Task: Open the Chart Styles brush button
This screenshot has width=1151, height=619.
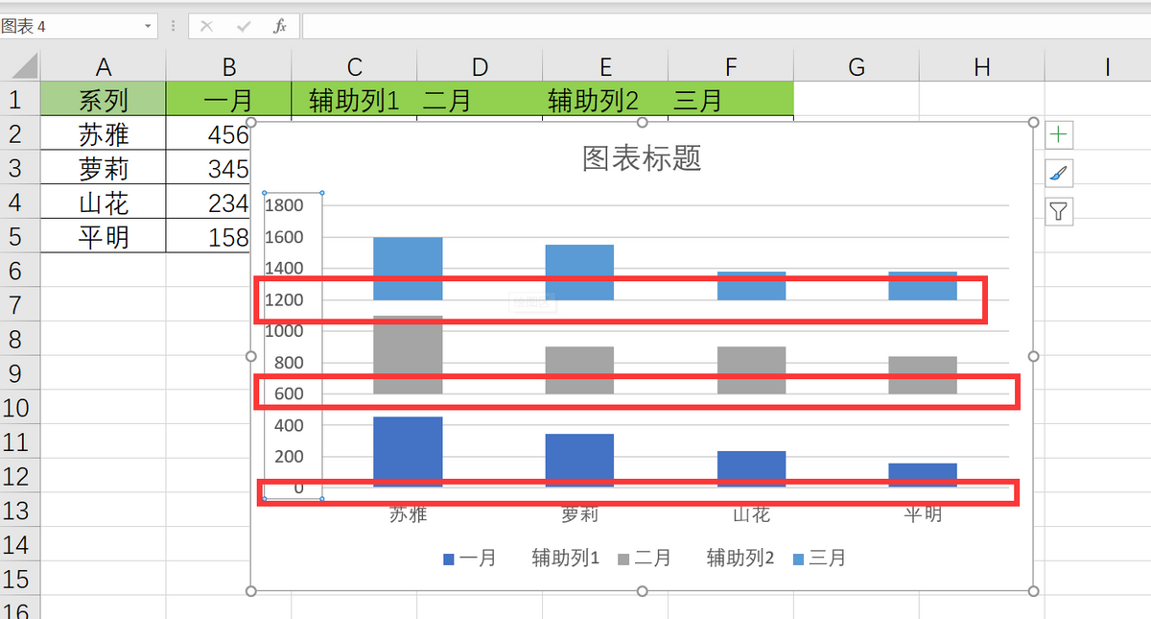Action: pyautogui.click(x=1059, y=174)
